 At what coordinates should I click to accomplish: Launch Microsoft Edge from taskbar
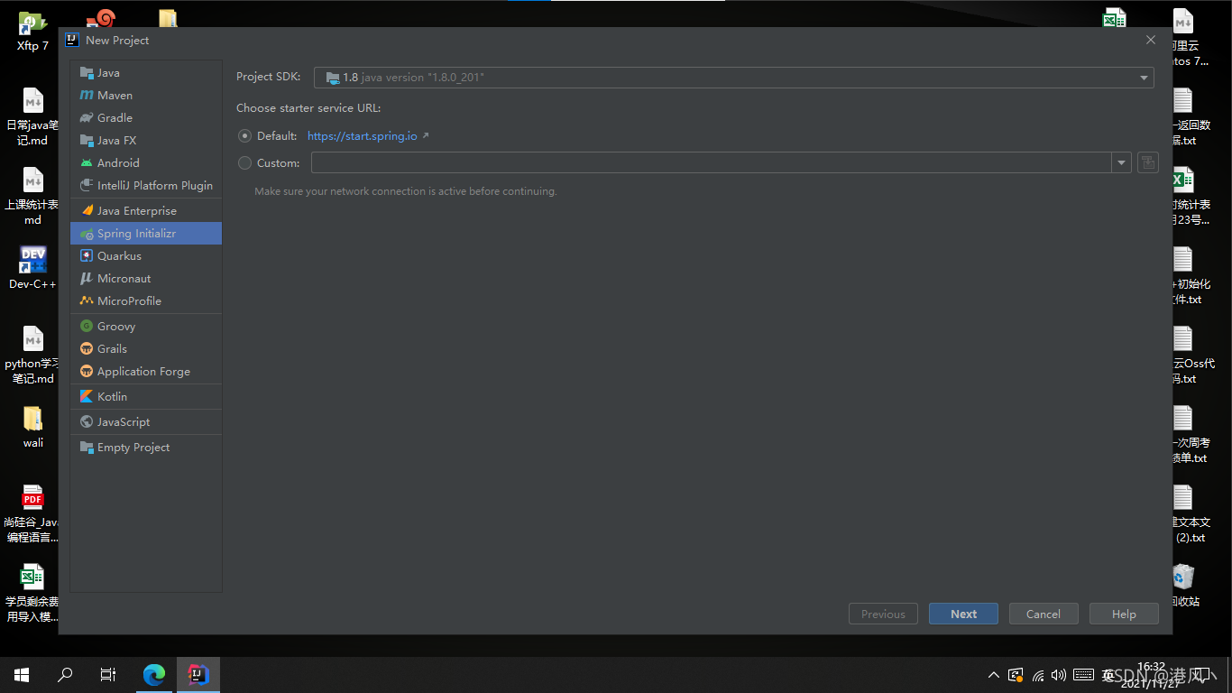coord(154,674)
